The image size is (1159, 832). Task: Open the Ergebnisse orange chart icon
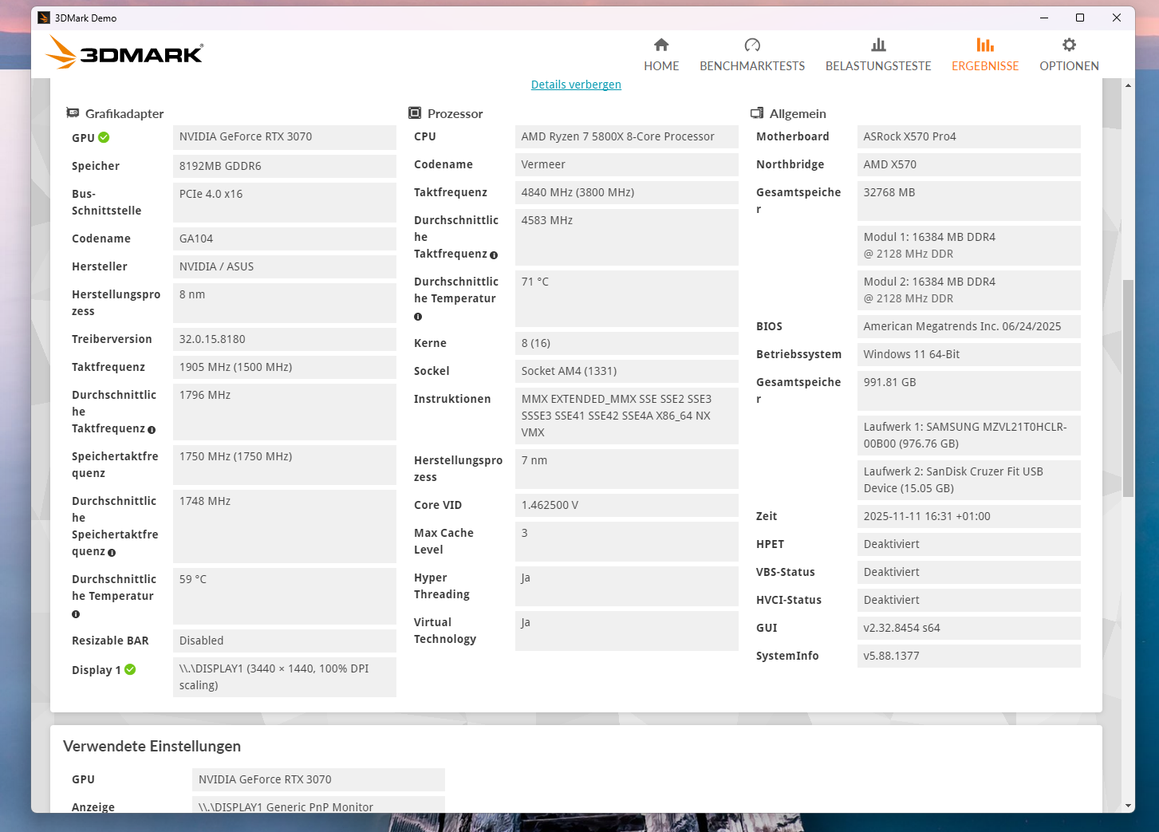click(x=985, y=45)
